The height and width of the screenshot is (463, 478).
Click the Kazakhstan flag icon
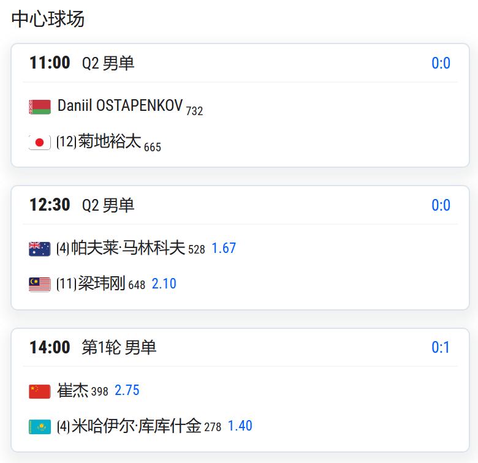point(40,427)
